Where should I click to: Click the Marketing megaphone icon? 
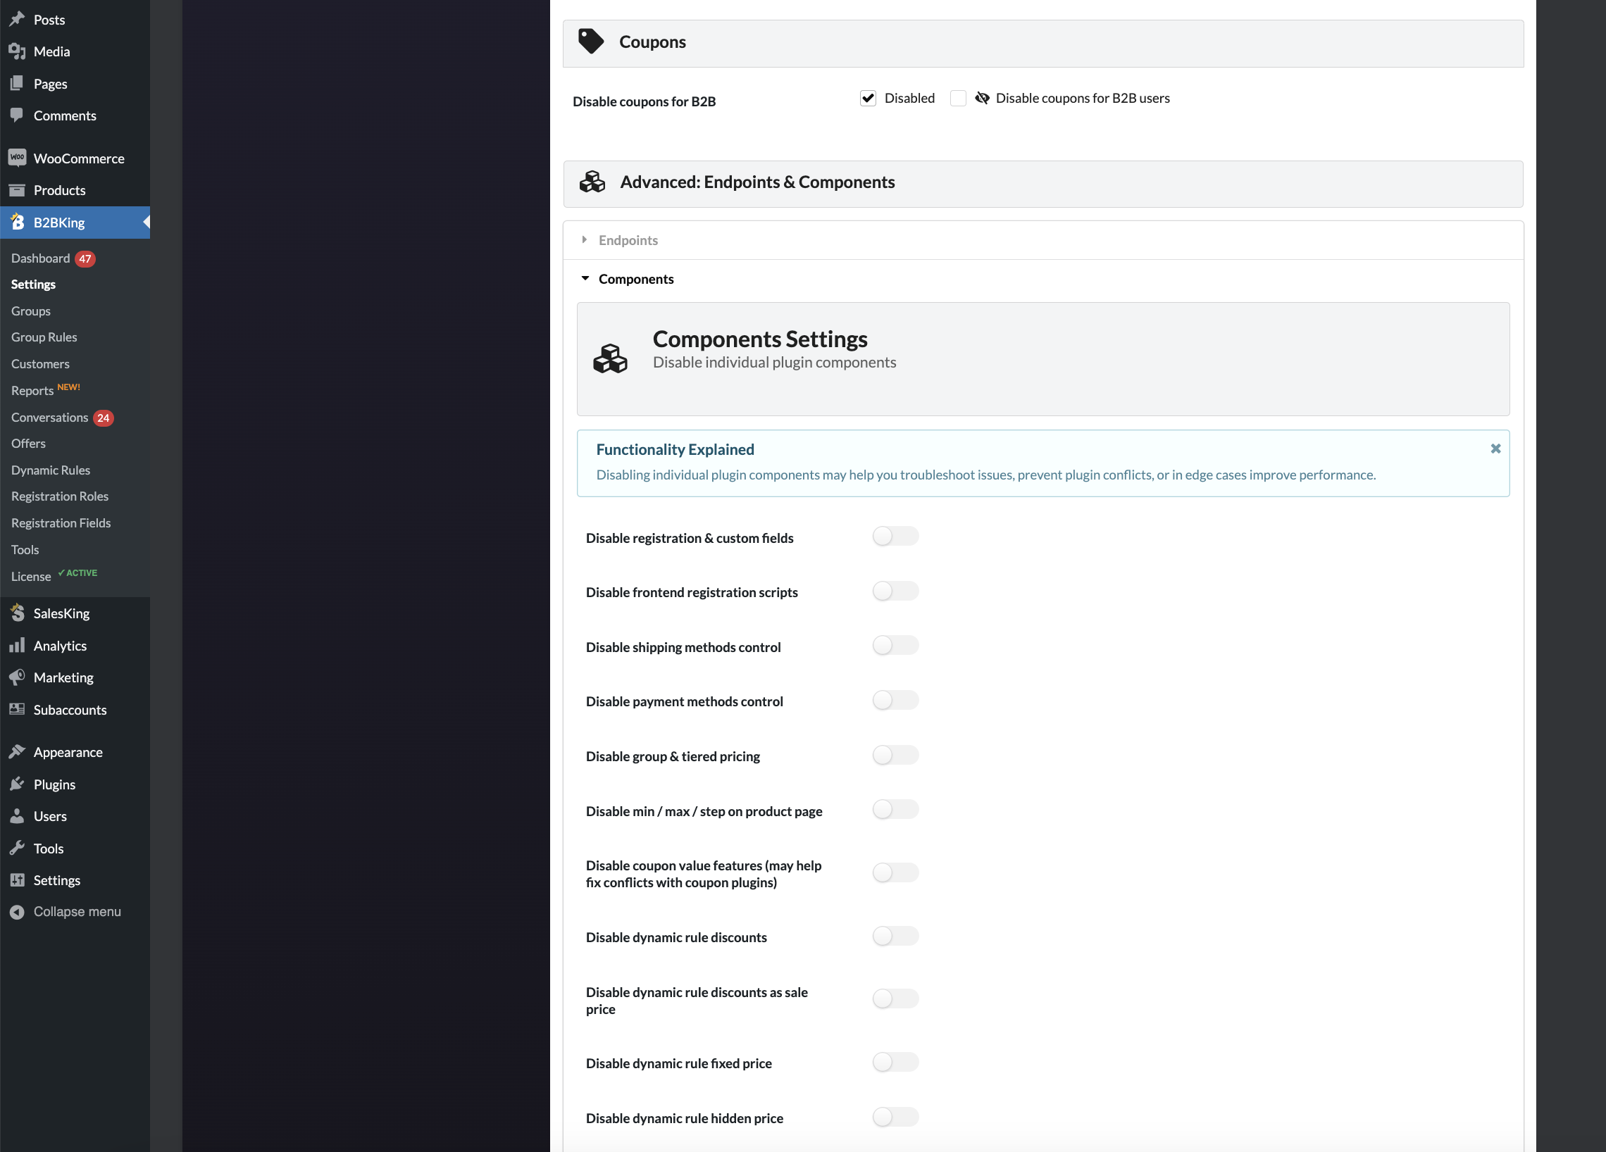[x=17, y=677]
